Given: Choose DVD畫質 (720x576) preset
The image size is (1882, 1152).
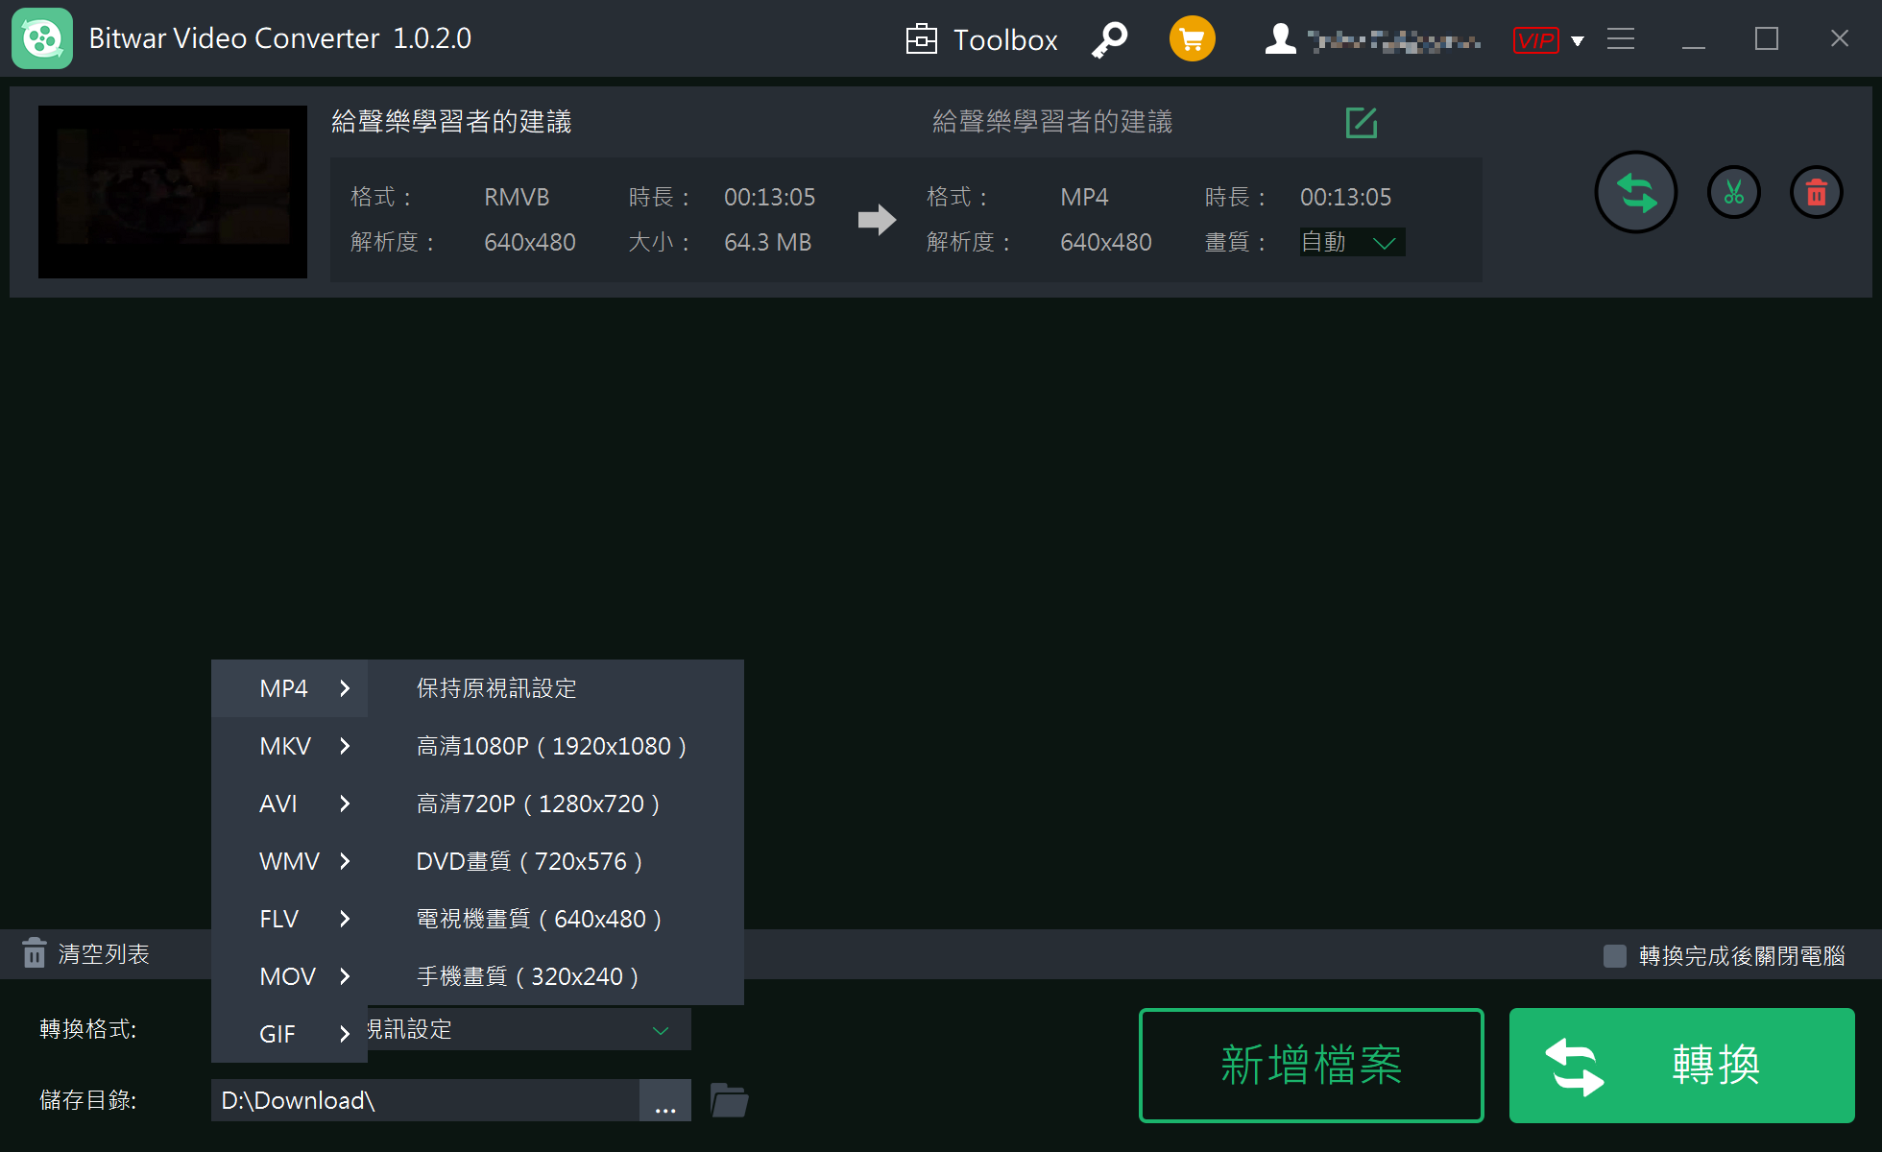Looking at the screenshot, I should click(555, 861).
